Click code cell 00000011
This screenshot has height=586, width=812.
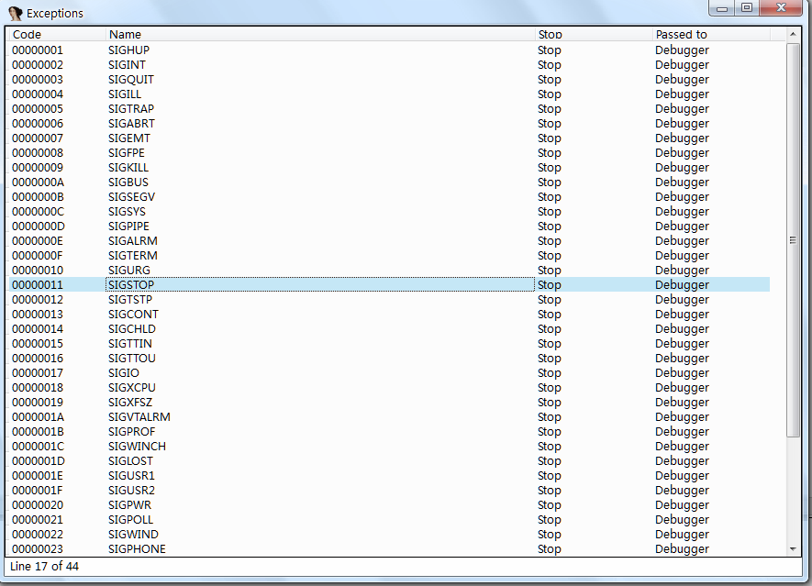click(x=38, y=284)
